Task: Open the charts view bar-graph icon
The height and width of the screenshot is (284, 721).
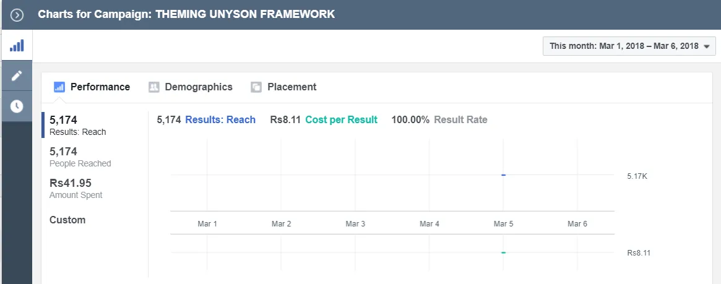Action: pyautogui.click(x=17, y=46)
